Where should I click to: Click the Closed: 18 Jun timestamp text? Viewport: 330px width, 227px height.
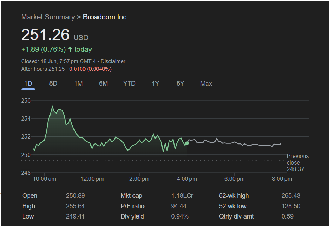58,61
